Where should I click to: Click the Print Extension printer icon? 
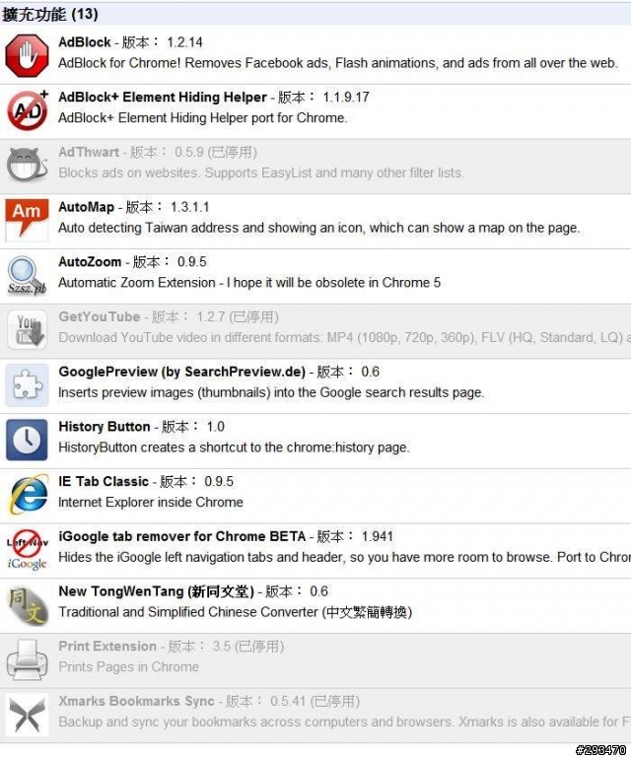coord(27,659)
